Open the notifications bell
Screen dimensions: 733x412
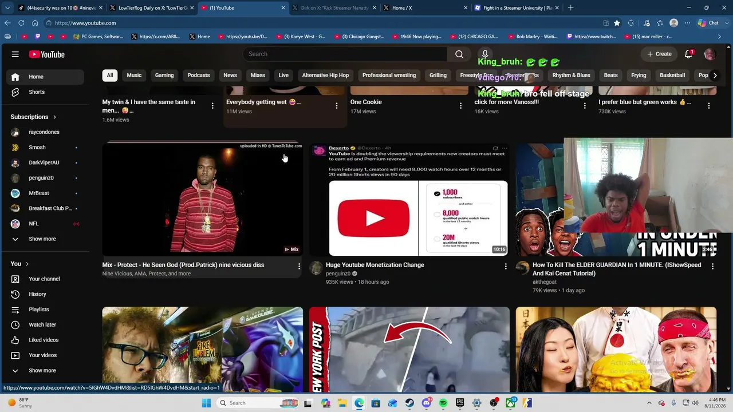click(x=688, y=54)
